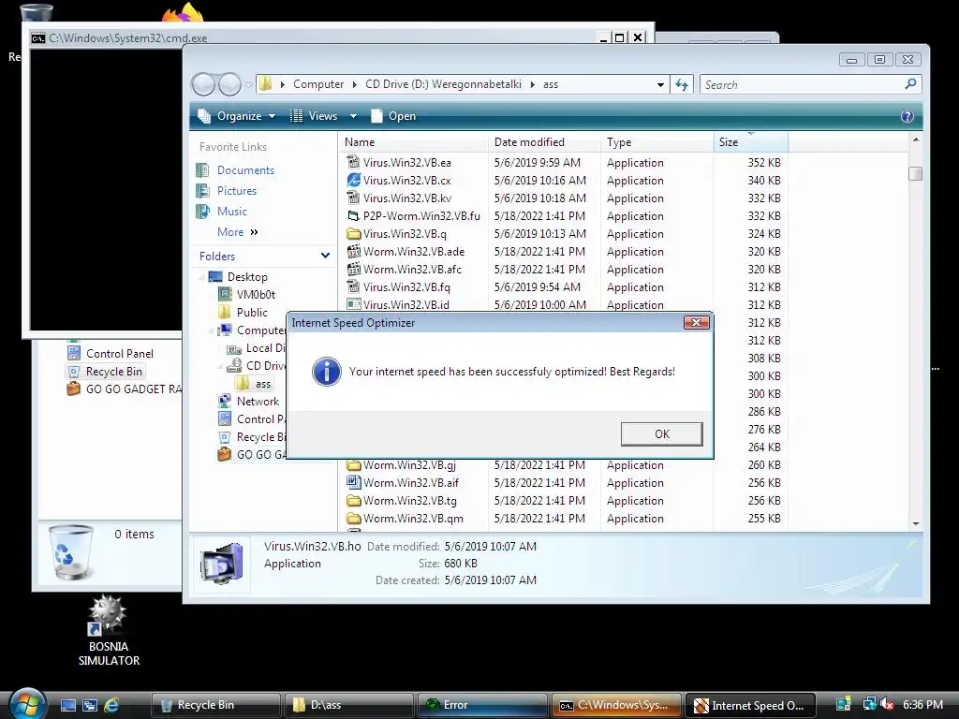This screenshot has height=719, width=959.
Task: Open BOSNIA SIMULATOR desktop shortcut
Action: click(109, 630)
